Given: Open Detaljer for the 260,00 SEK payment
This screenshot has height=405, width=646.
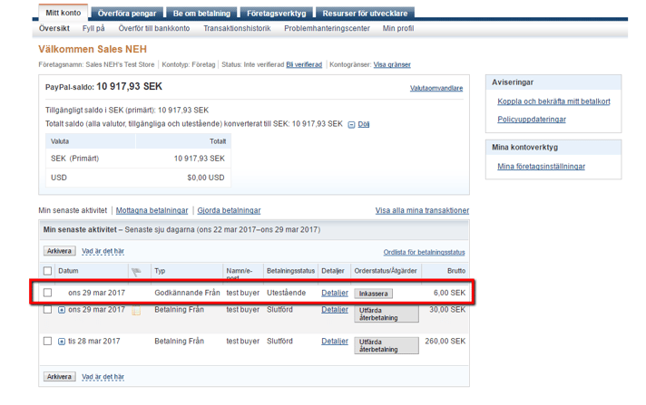Looking at the screenshot, I should click(x=335, y=342).
